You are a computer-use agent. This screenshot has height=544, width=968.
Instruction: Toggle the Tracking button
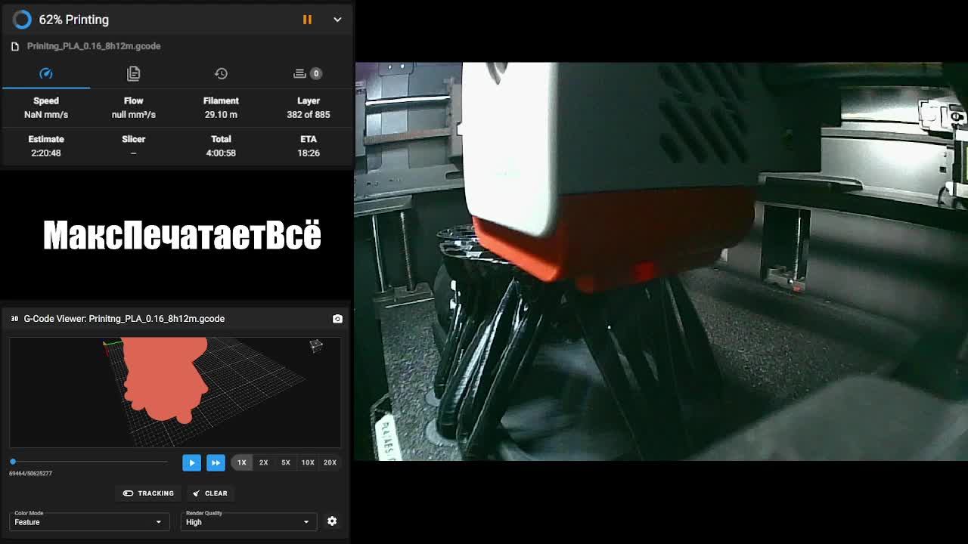pyautogui.click(x=148, y=493)
